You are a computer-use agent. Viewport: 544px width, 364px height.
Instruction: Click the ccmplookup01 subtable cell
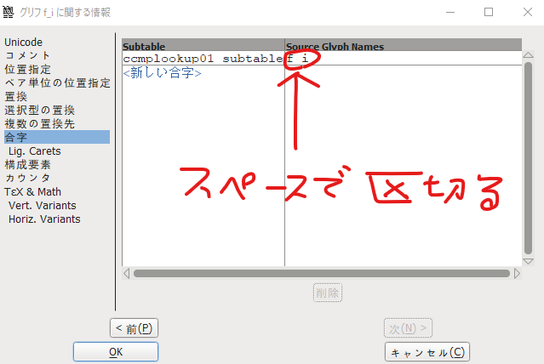[x=203, y=59]
